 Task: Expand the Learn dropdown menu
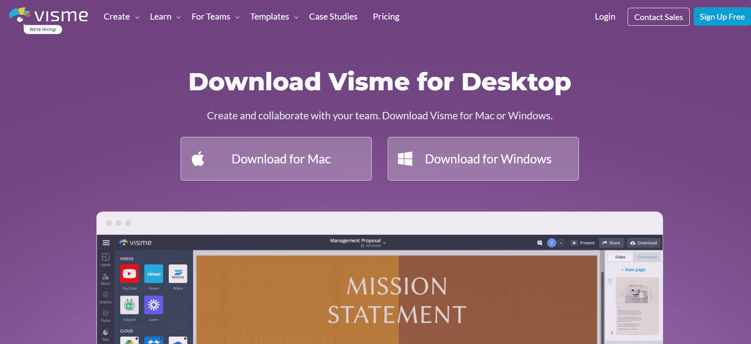[x=165, y=17]
